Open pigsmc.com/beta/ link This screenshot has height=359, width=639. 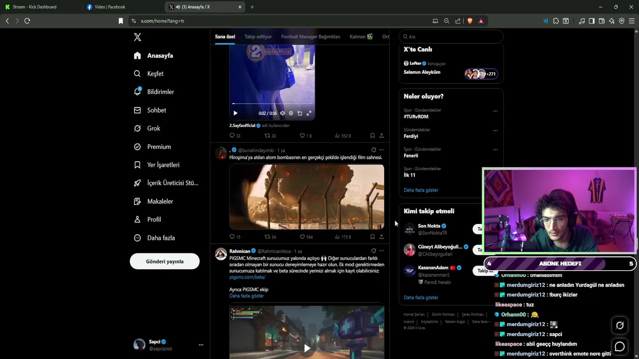pyautogui.click(x=248, y=277)
